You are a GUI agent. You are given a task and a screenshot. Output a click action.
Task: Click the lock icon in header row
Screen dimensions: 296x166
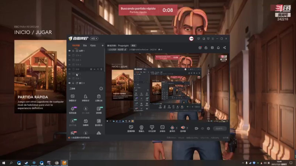206,48
